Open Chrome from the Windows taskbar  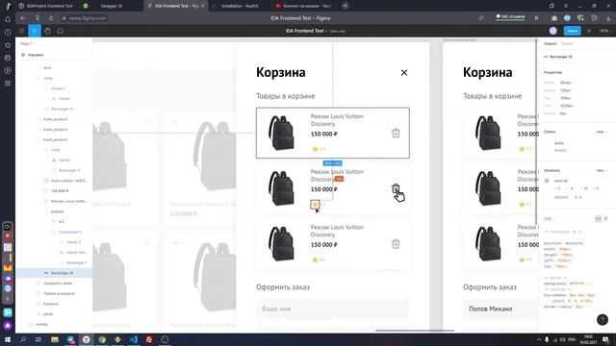102,339
